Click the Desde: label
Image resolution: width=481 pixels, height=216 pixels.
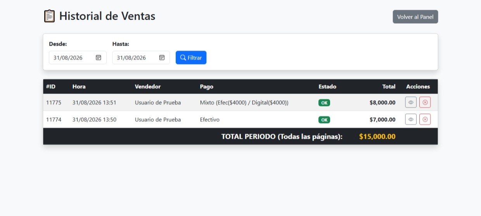pos(58,44)
